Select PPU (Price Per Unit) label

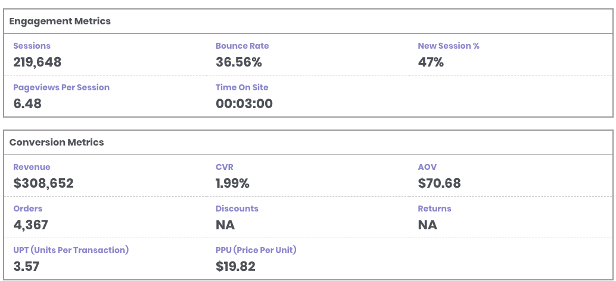coord(256,250)
